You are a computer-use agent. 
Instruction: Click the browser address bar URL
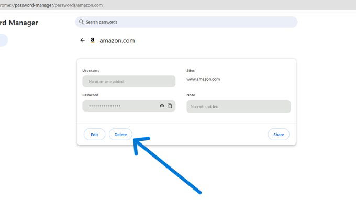[x=51, y=5]
